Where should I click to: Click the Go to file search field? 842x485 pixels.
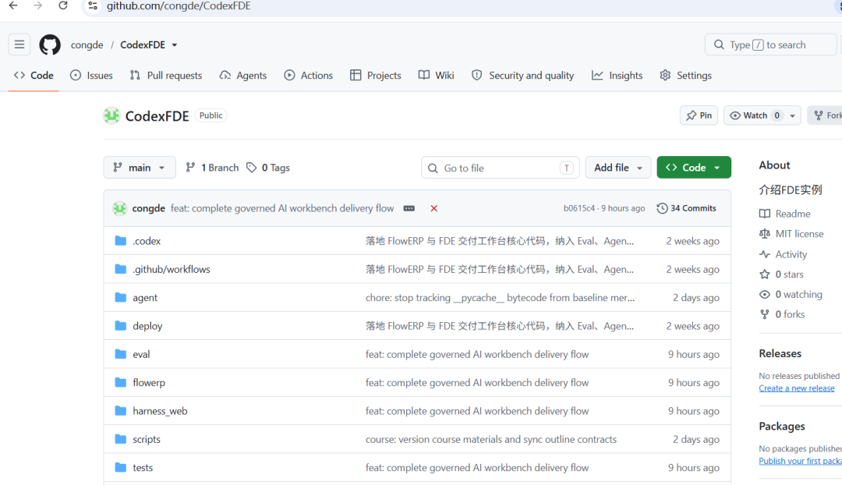click(x=501, y=168)
